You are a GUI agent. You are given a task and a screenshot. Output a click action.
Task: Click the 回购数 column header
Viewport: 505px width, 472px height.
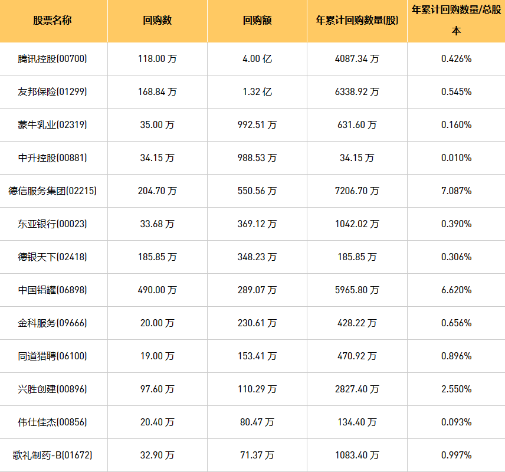tap(157, 20)
